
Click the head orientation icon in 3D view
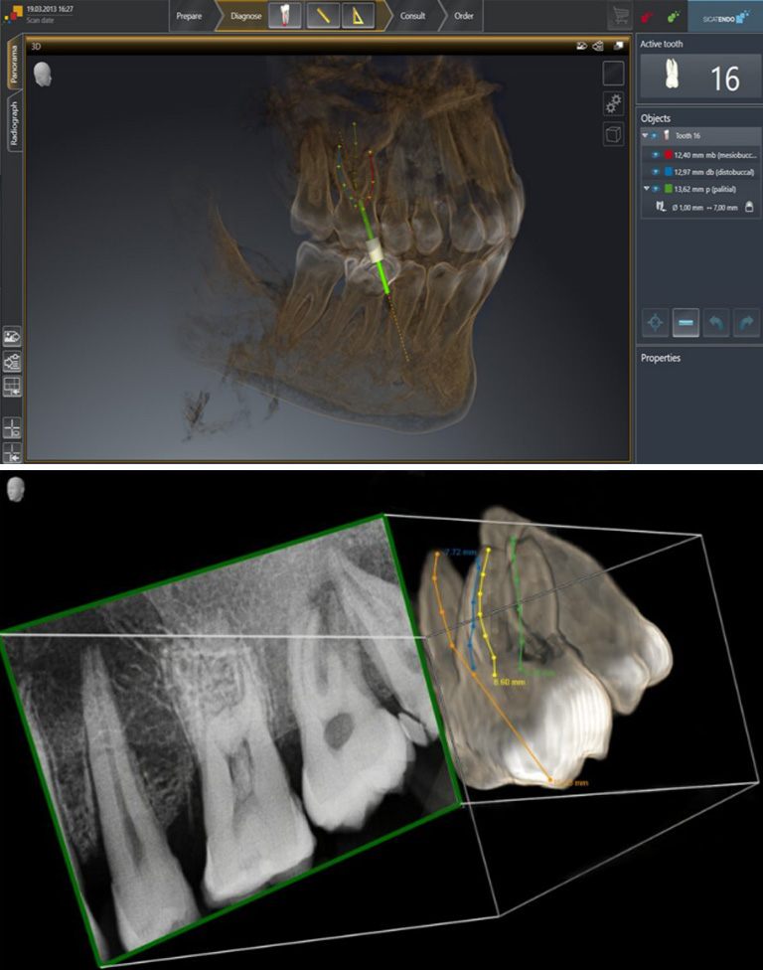[43, 74]
